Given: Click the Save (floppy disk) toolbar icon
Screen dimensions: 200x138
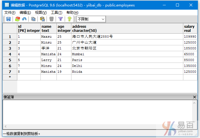Looking at the screenshot, I should (x=8, y=19).
